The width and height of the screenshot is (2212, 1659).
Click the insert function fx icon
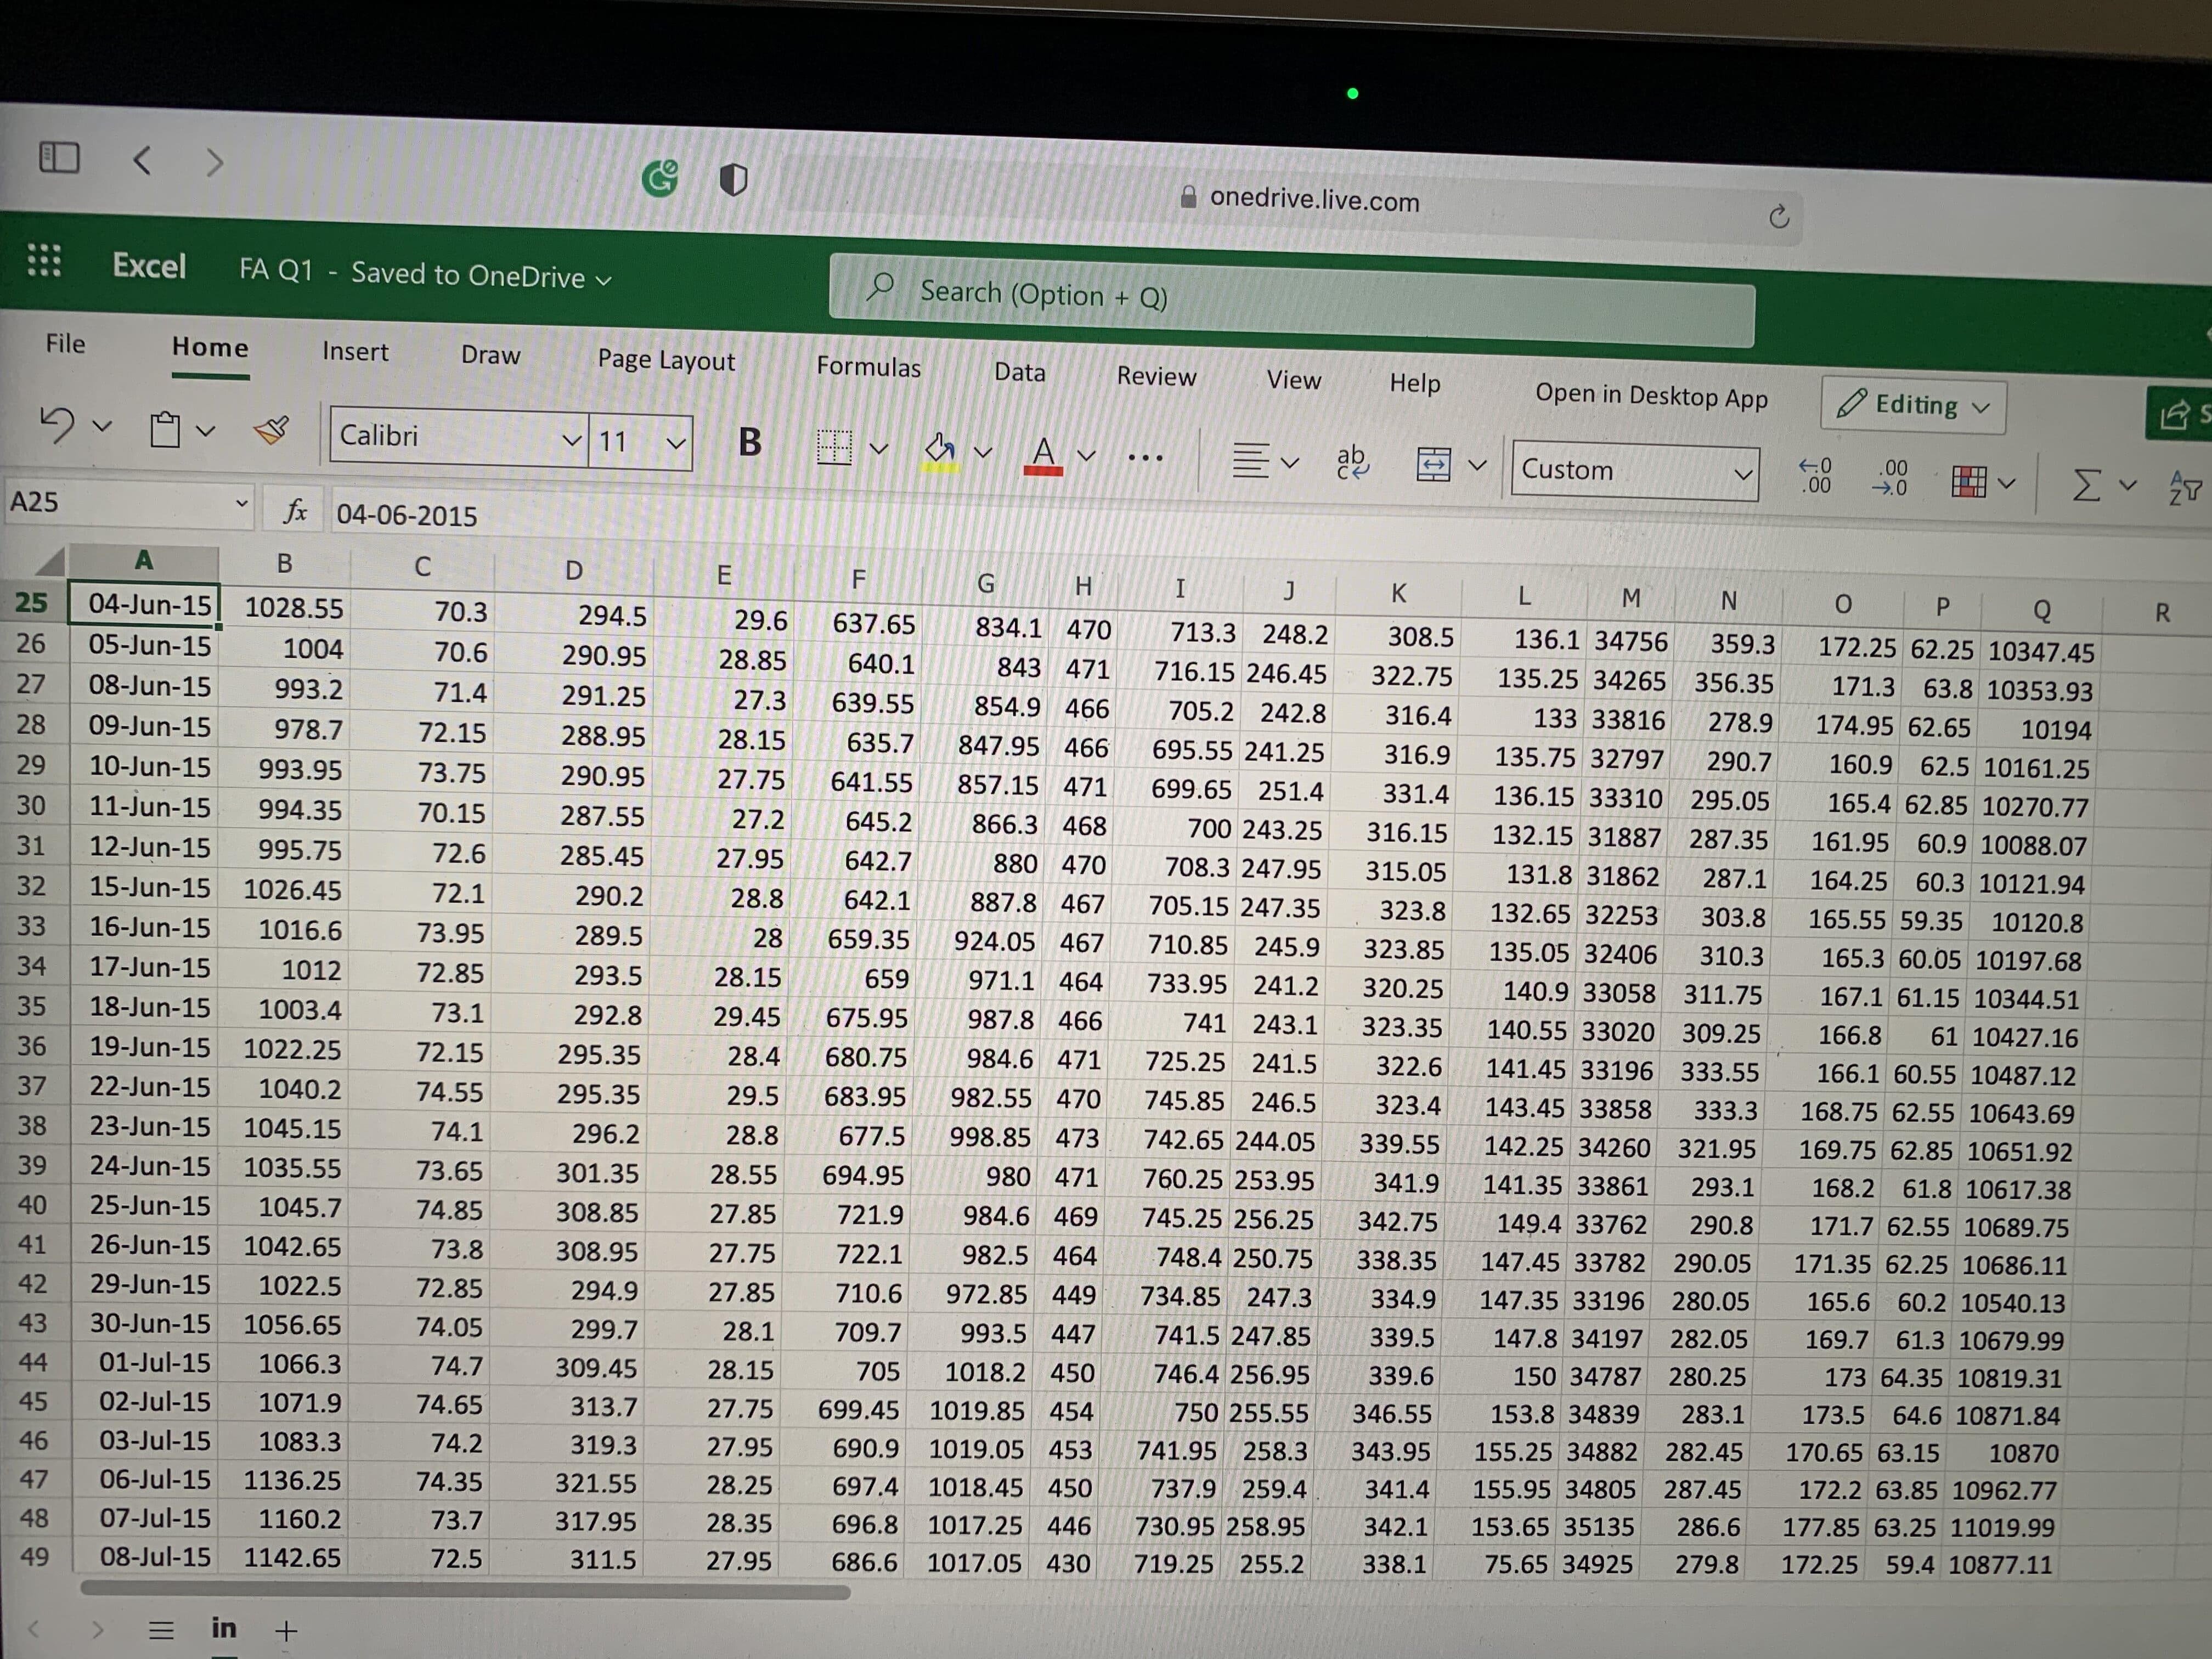pos(295,511)
